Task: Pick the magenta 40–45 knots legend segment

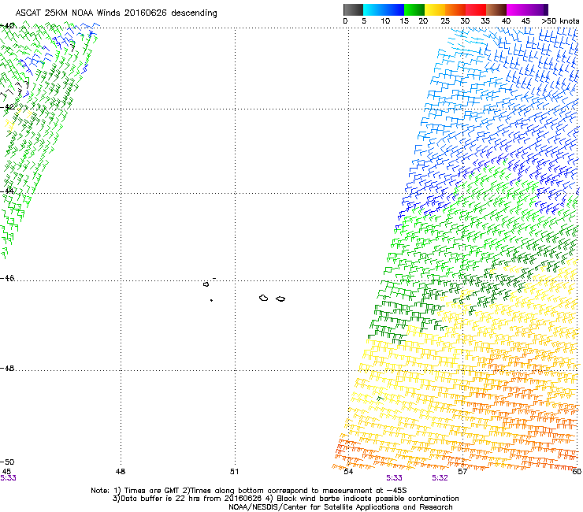Action: pos(517,9)
